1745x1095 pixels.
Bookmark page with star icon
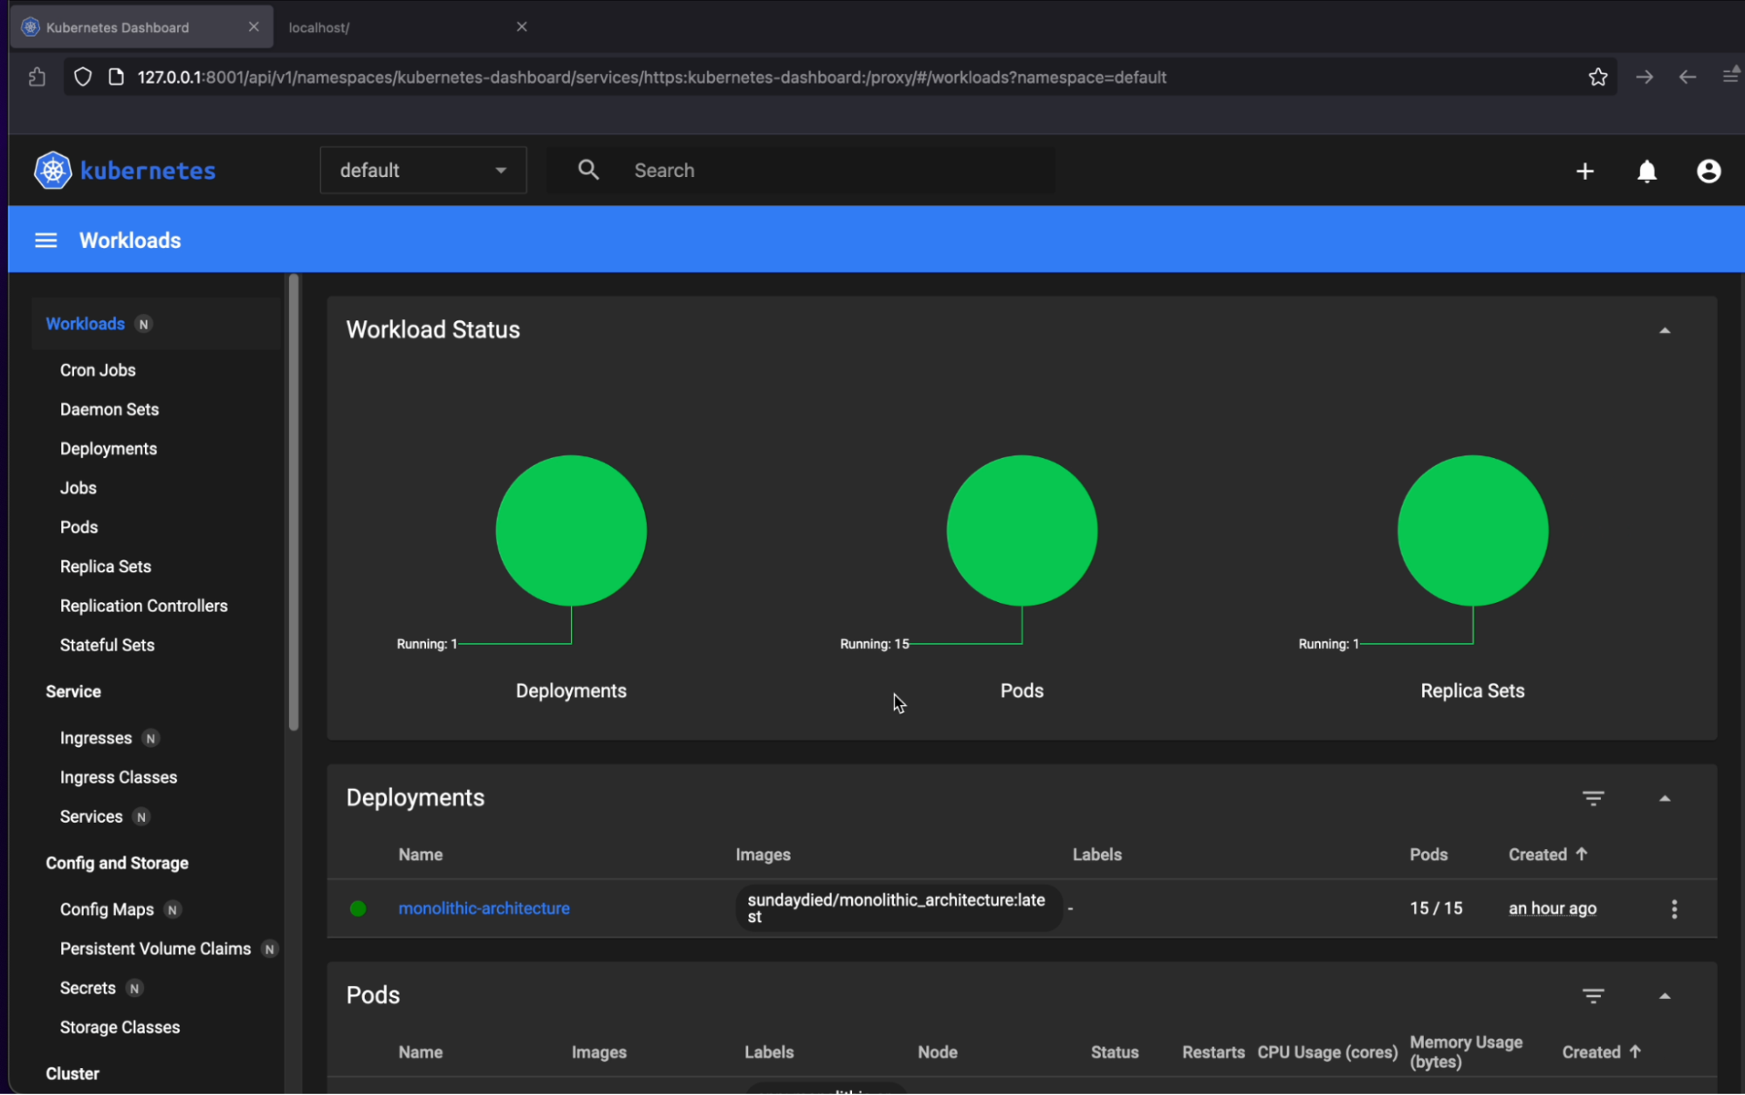tap(1597, 77)
